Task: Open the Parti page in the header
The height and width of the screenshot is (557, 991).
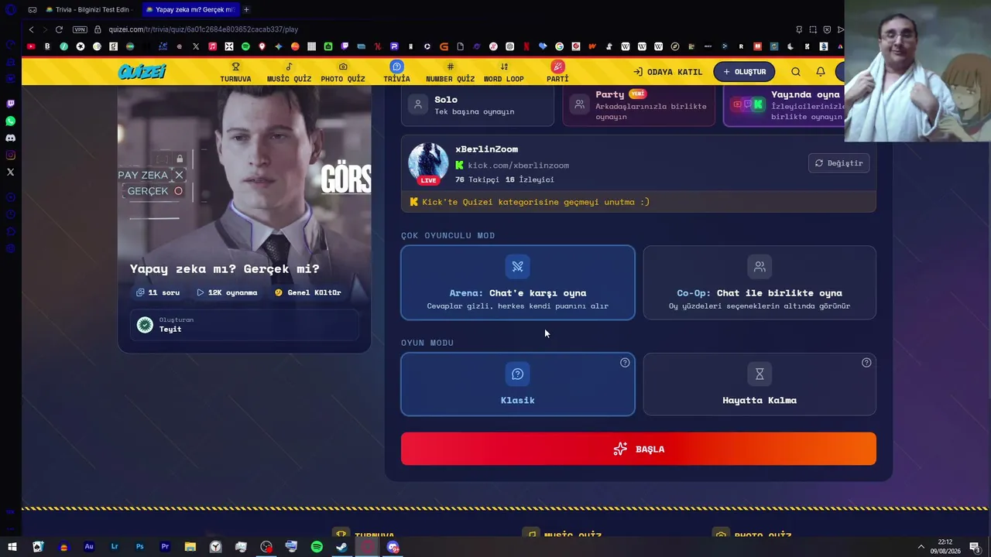Action: pos(557,72)
